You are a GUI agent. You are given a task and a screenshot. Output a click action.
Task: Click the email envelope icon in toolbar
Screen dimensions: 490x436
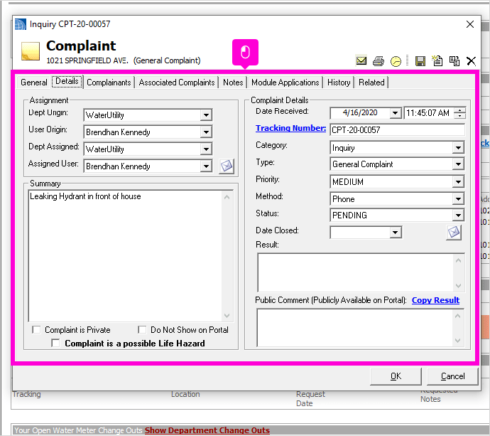coord(361,60)
